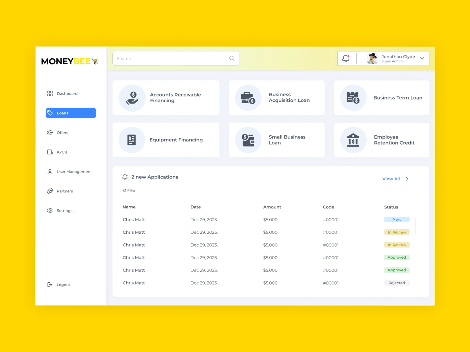The height and width of the screenshot is (352, 470).
Task: Click the Business Term Loan calendar icon
Action: point(353,98)
